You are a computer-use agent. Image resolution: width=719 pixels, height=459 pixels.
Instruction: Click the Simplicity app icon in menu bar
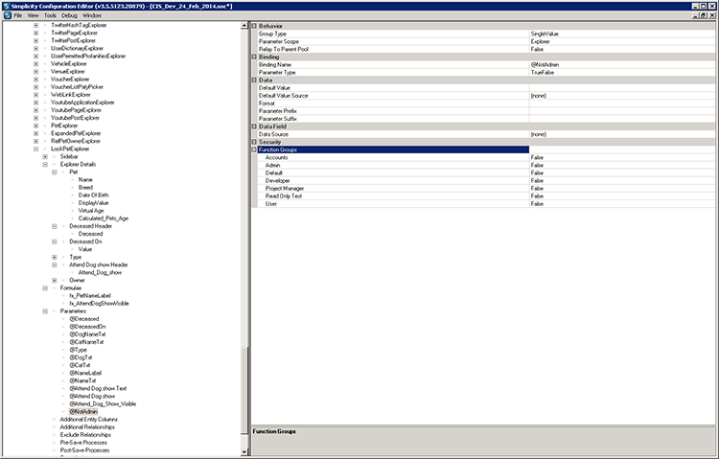8,15
